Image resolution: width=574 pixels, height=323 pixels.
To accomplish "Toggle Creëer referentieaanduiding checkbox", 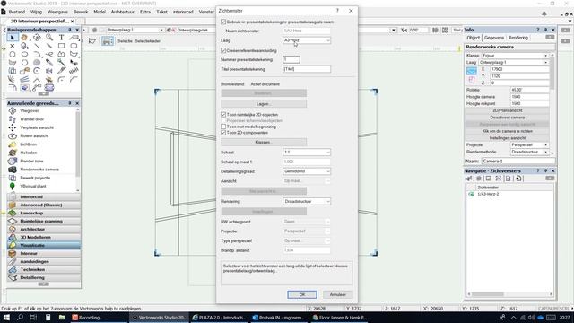I will pyautogui.click(x=223, y=50).
